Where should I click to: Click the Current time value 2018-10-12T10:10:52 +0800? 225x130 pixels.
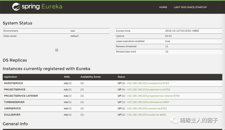[182, 31]
